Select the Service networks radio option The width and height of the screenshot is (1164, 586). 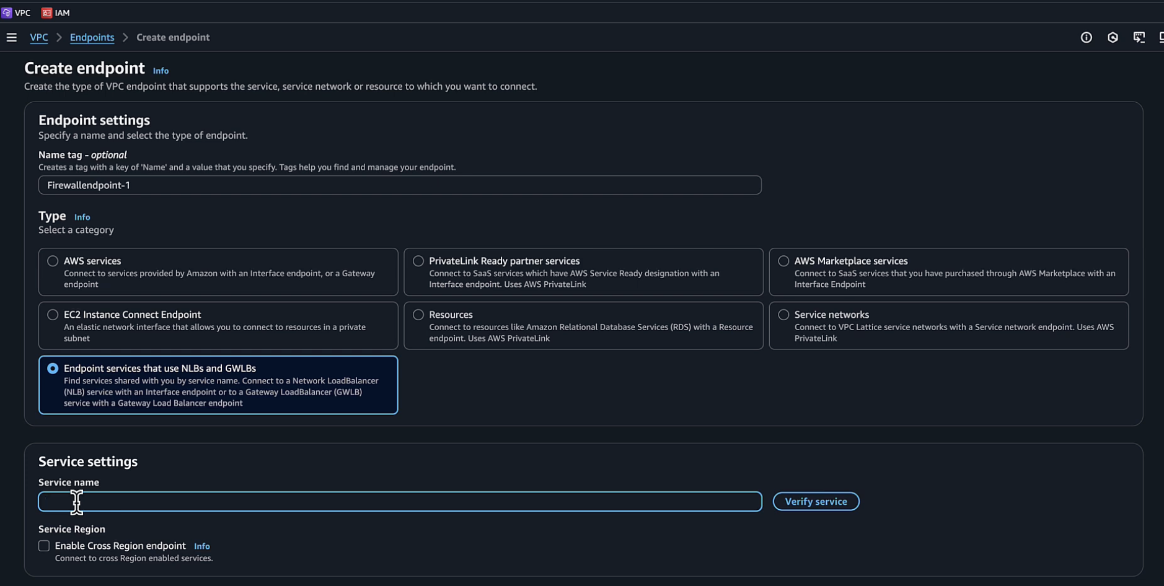click(x=783, y=315)
